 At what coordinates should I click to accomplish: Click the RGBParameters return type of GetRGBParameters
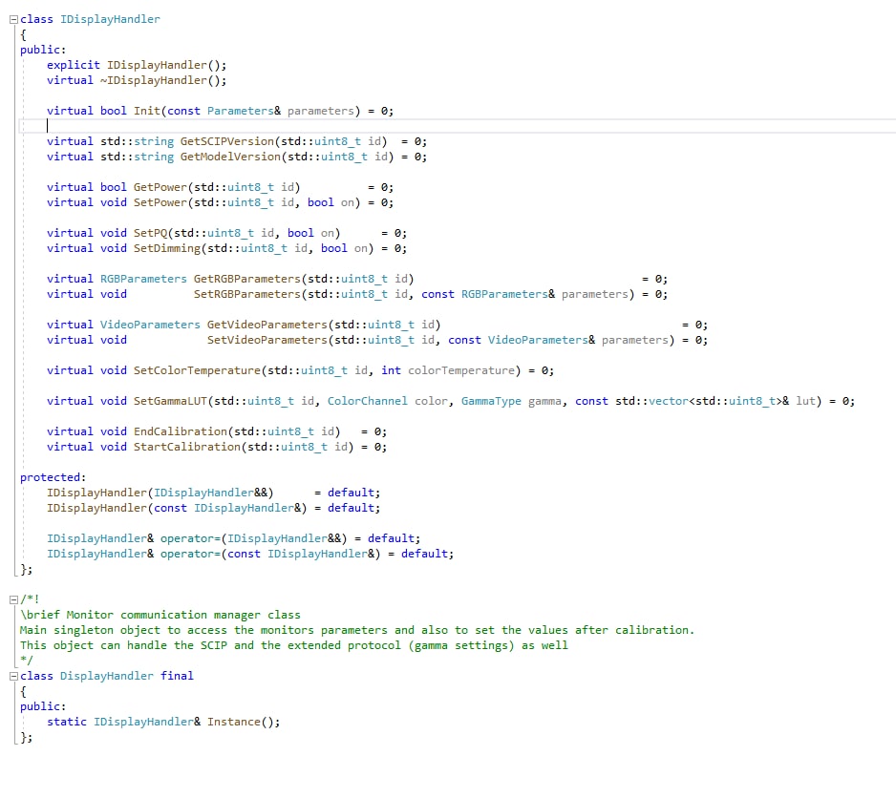143,279
